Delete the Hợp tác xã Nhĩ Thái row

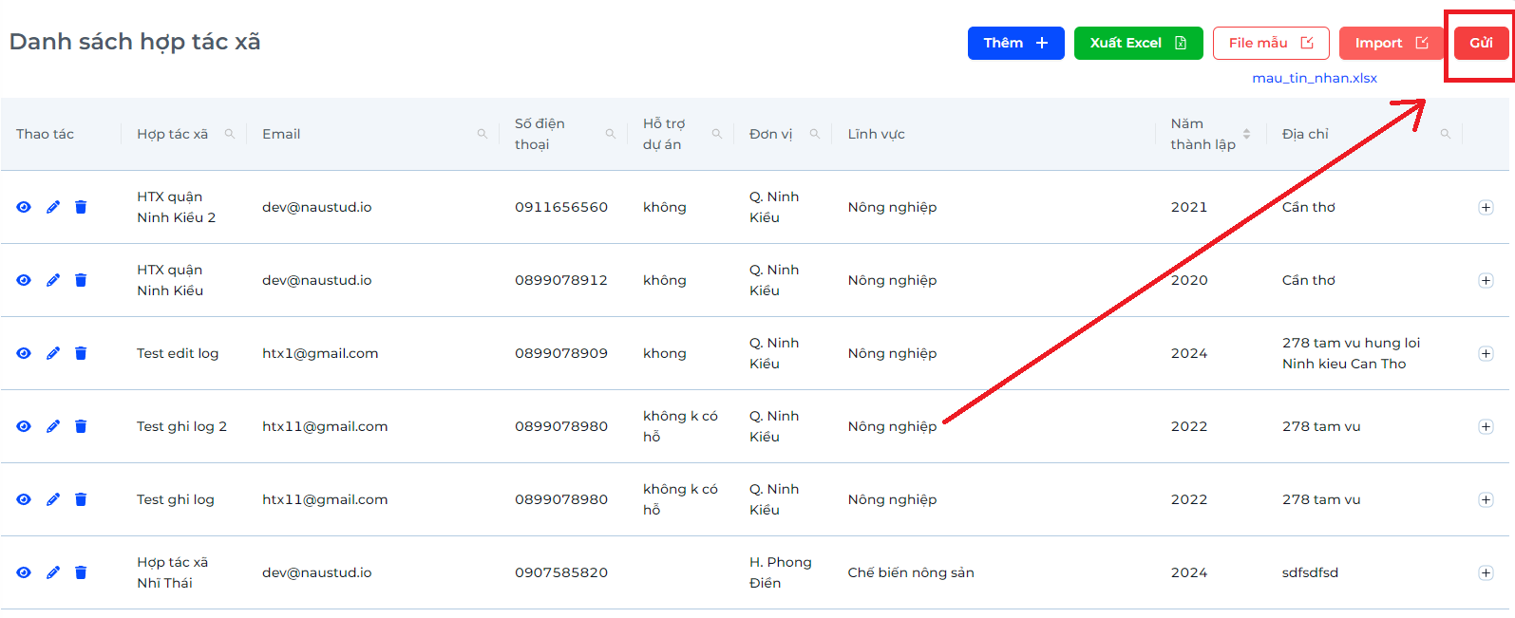coord(81,572)
